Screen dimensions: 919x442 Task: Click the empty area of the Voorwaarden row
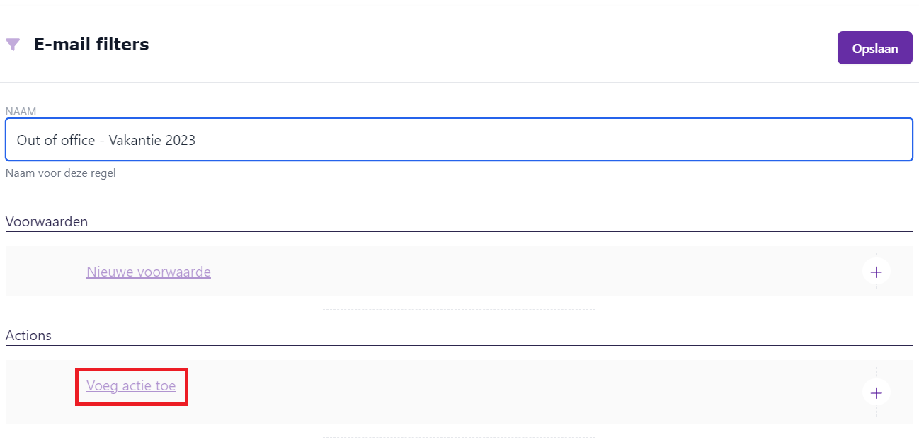point(496,272)
